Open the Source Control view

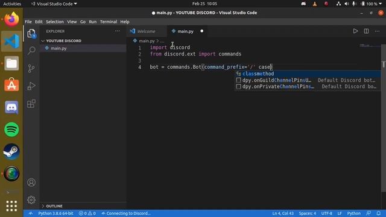point(31,68)
